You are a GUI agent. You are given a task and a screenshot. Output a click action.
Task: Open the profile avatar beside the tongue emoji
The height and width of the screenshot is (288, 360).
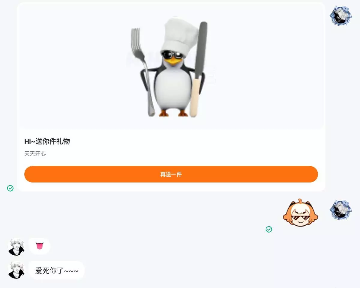point(16,247)
